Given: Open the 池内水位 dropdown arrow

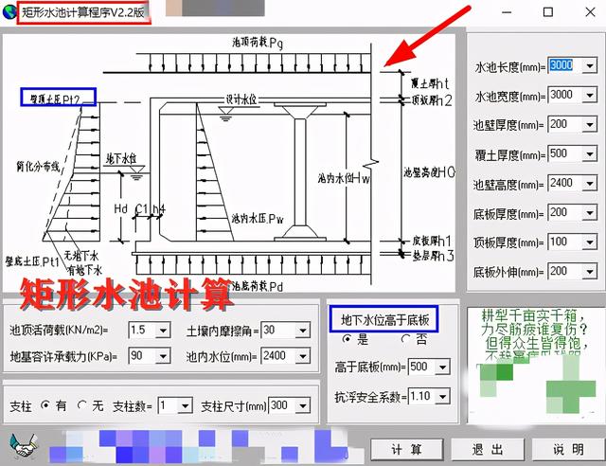Looking at the screenshot, I should (303, 356).
